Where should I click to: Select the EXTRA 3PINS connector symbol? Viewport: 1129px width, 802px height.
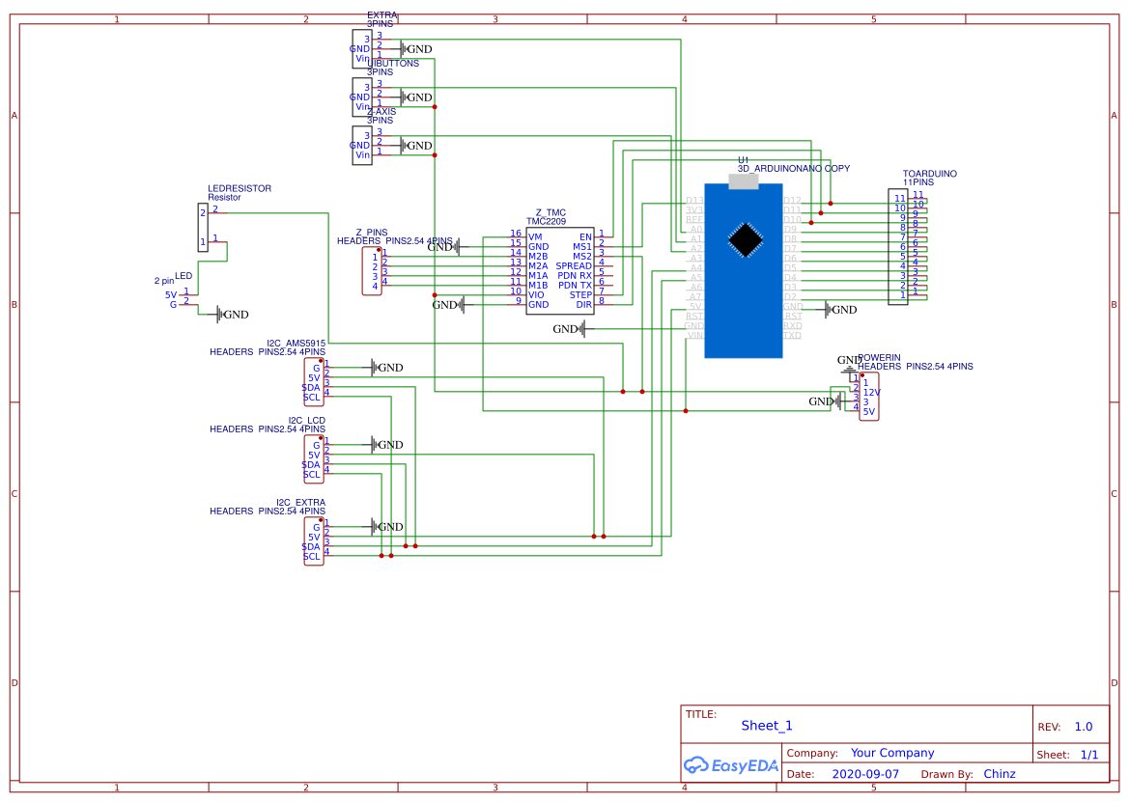click(x=361, y=49)
